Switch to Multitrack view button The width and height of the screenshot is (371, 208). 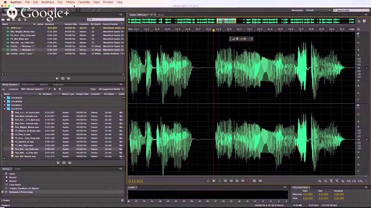coord(31,10)
